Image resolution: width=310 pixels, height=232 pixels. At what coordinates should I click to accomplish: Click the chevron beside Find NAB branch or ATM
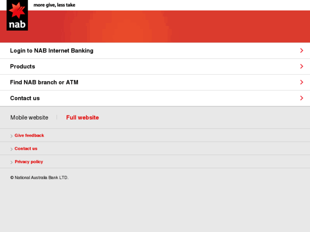pos(301,82)
